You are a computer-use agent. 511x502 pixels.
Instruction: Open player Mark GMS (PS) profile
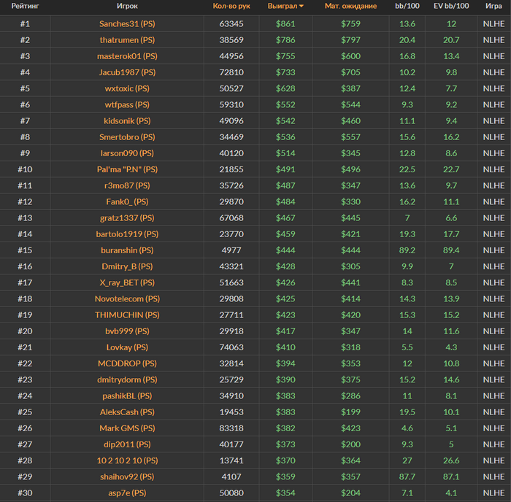point(127,428)
